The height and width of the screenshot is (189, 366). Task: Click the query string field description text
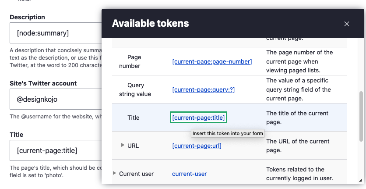coord(298,89)
